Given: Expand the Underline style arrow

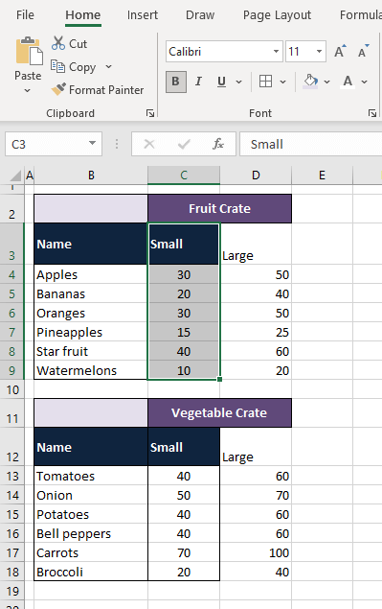Looking at the screenshot, I should point(239,82).
